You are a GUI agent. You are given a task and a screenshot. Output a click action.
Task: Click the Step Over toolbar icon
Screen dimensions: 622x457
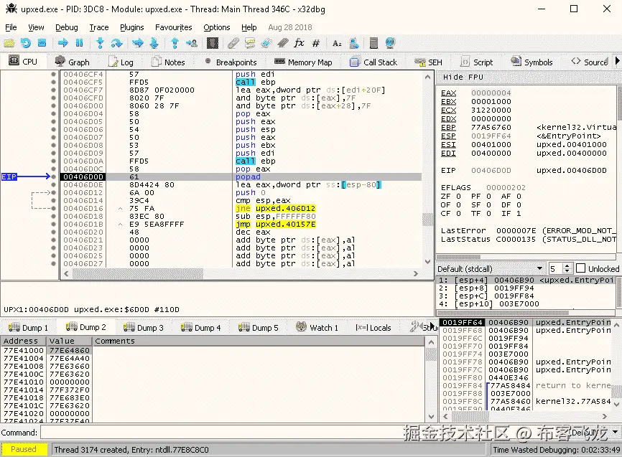tap(116, 44)
